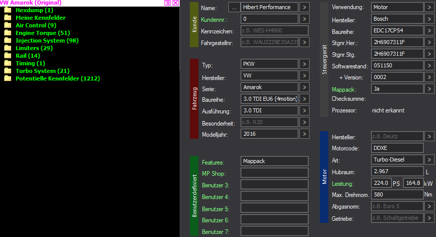Click the green Kundennr. label

click(214, 20)
